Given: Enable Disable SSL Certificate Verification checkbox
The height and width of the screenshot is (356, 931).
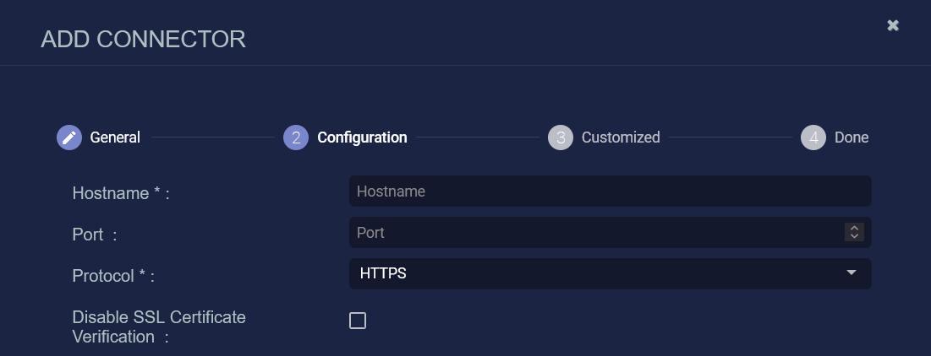Looking at the screenshot, I should click(358, 321).
